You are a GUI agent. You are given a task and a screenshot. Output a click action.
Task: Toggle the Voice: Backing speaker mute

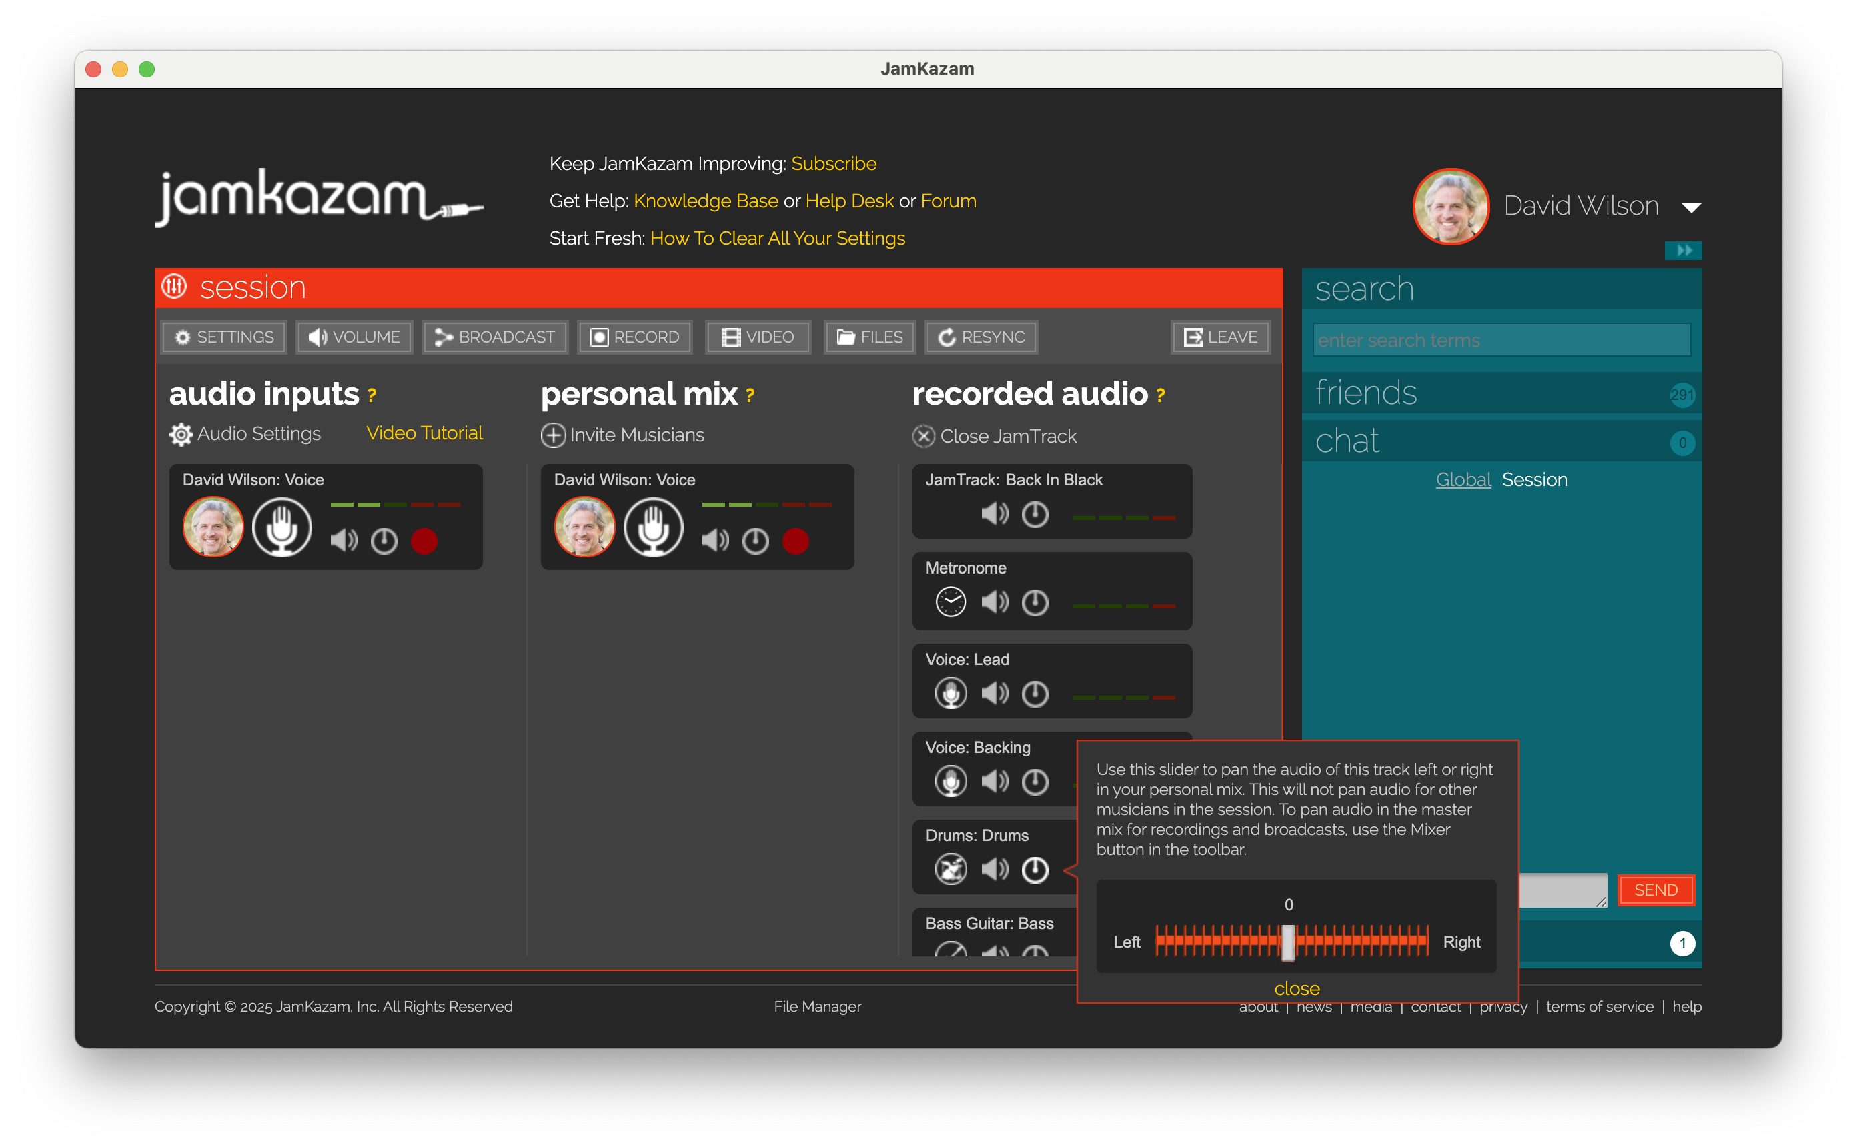995,781
